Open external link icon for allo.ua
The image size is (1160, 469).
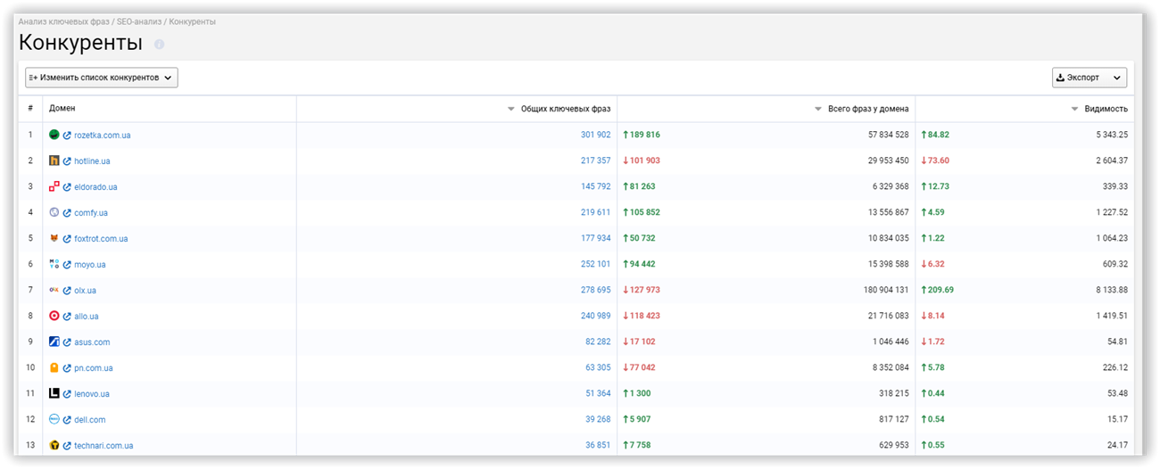click(x=67, y=317)
